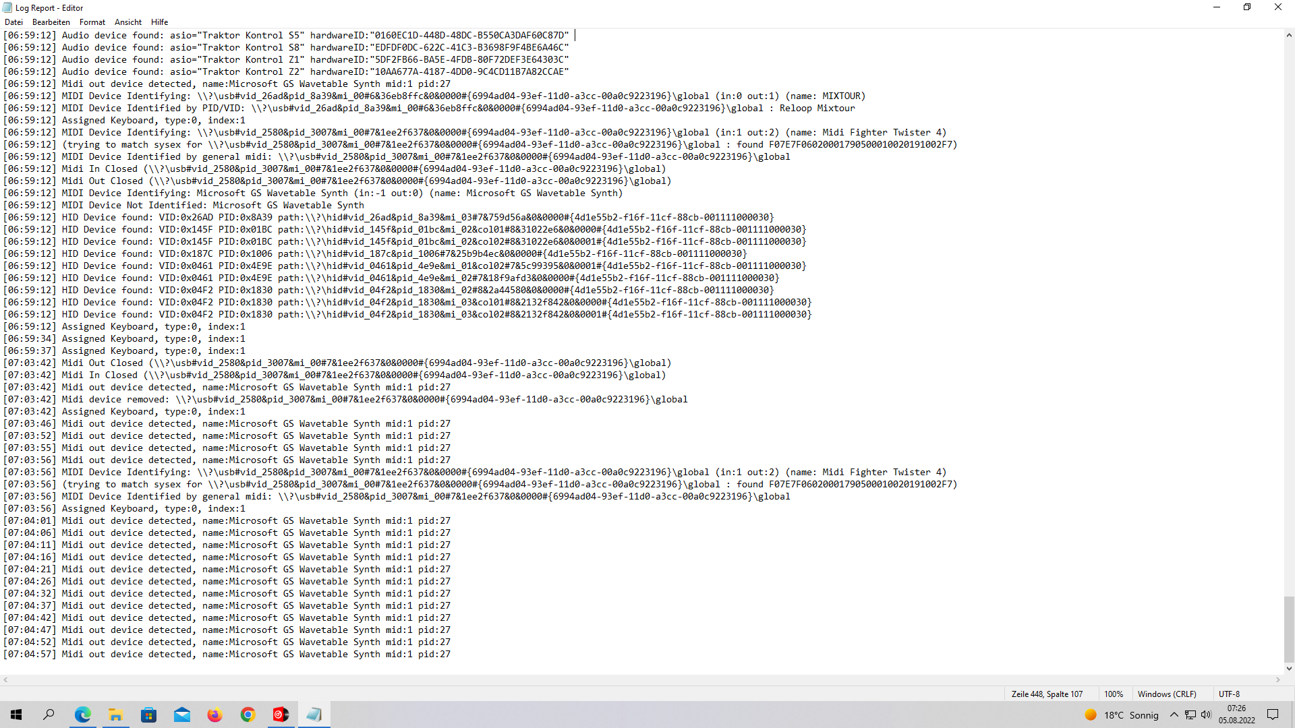
Task: Click 07:04:01 Midi out detected line
Action: [x=227, y=521]
